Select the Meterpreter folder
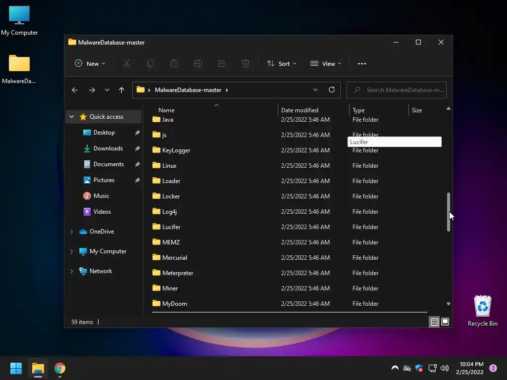The height and width of the screenshot is (380, 507). pos(178,273)
